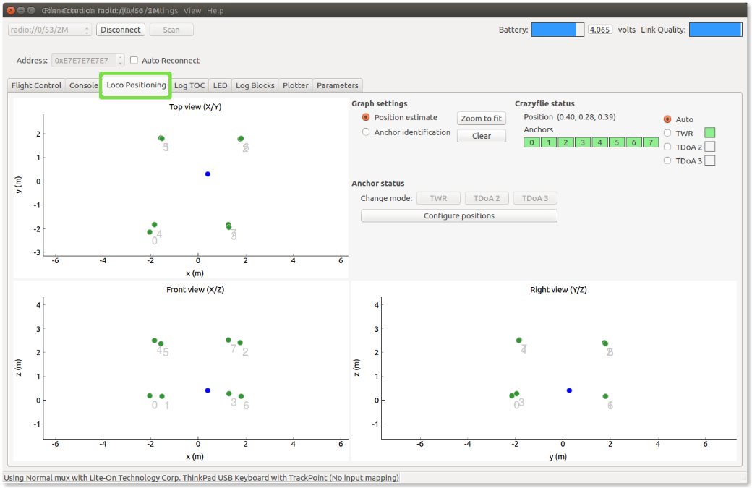The image size is (752, 488).
Task: Click the empty TDoA 2 indicator box
Action: pos(710,147)
